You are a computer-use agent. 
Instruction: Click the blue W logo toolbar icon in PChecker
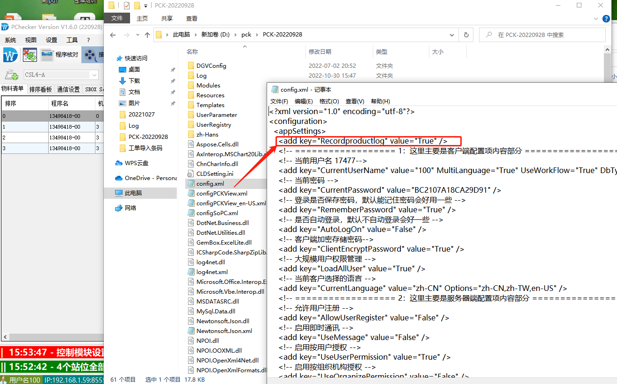click(10, 55)
